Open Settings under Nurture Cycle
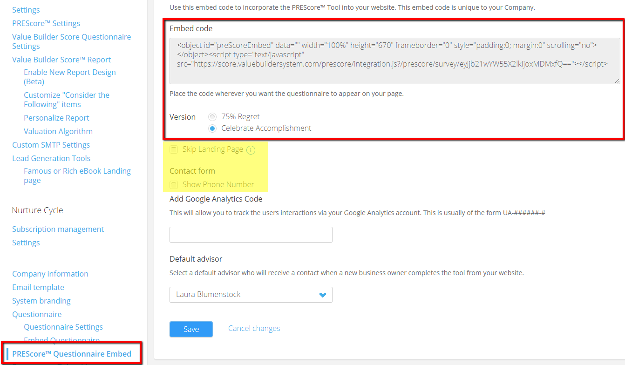The height and width of the screenshot is (365, 625). point(26,243)
